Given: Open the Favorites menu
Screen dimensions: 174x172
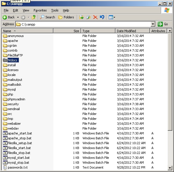Looking at the screenshot, I should point(40,10).
